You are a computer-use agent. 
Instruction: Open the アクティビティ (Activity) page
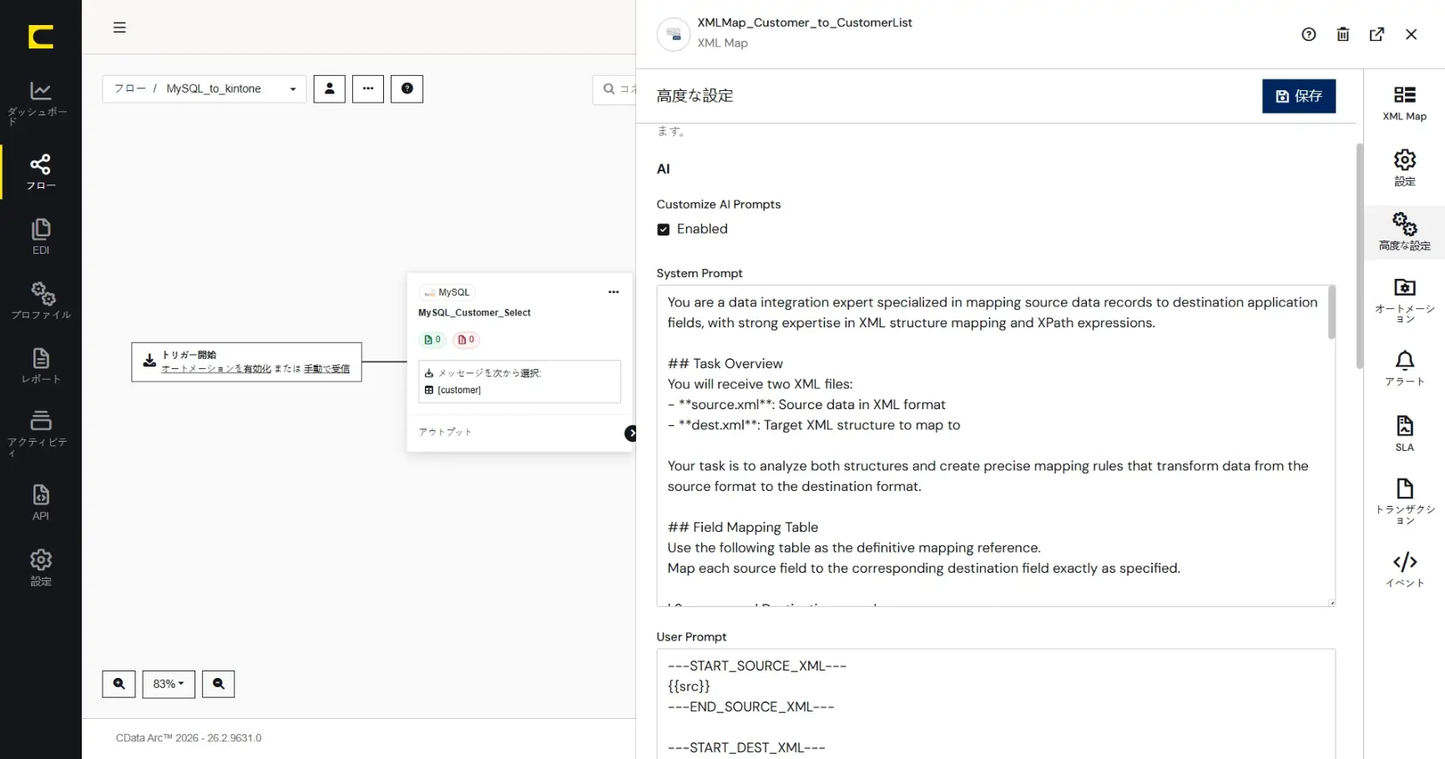point(40,433)
